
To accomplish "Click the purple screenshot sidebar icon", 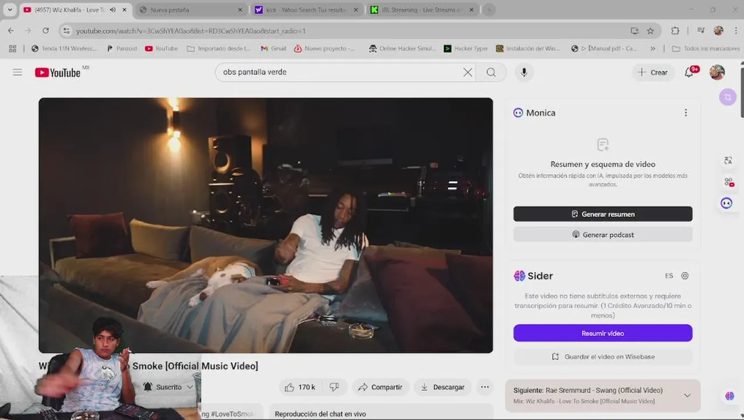I will (x=727, y=97).
